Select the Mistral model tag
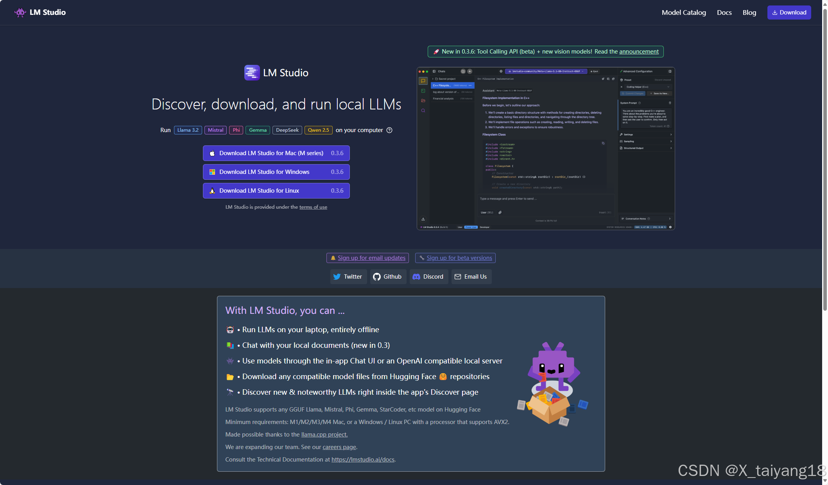Image resolution: width=828 pixels, height=485 pixels. click(x=215, y=130)
